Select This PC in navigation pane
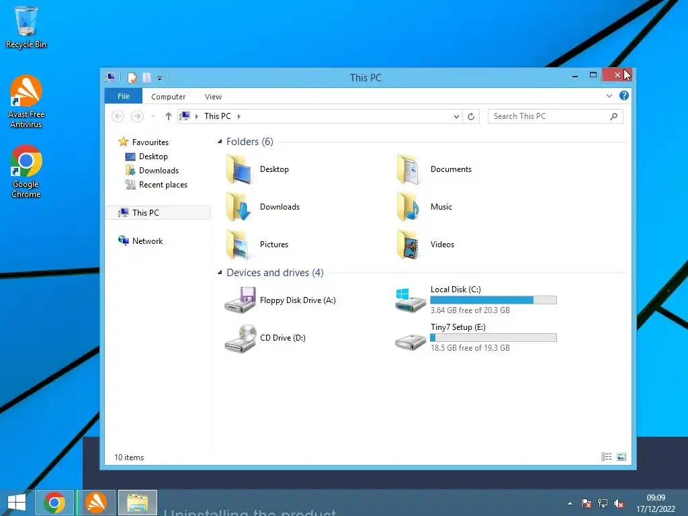The image size is (688, 516). 158,213
